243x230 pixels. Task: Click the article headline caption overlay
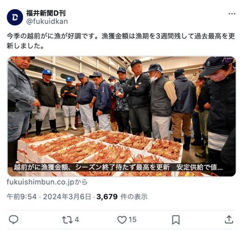click(x=118, y=167)
